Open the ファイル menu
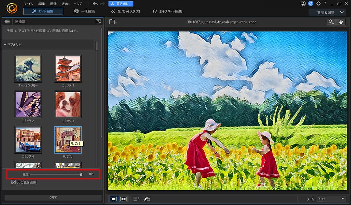The width and height of the screenshot is (351, 205). [29, 4]
